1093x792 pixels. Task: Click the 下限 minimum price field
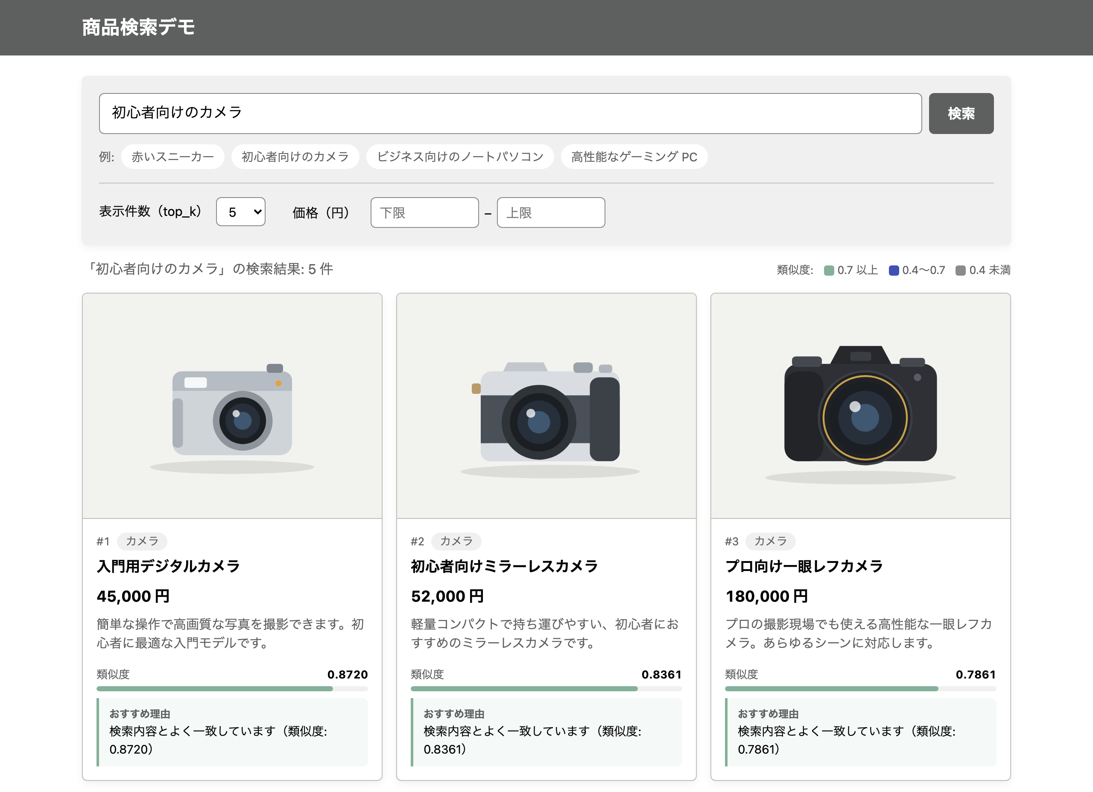424,213
